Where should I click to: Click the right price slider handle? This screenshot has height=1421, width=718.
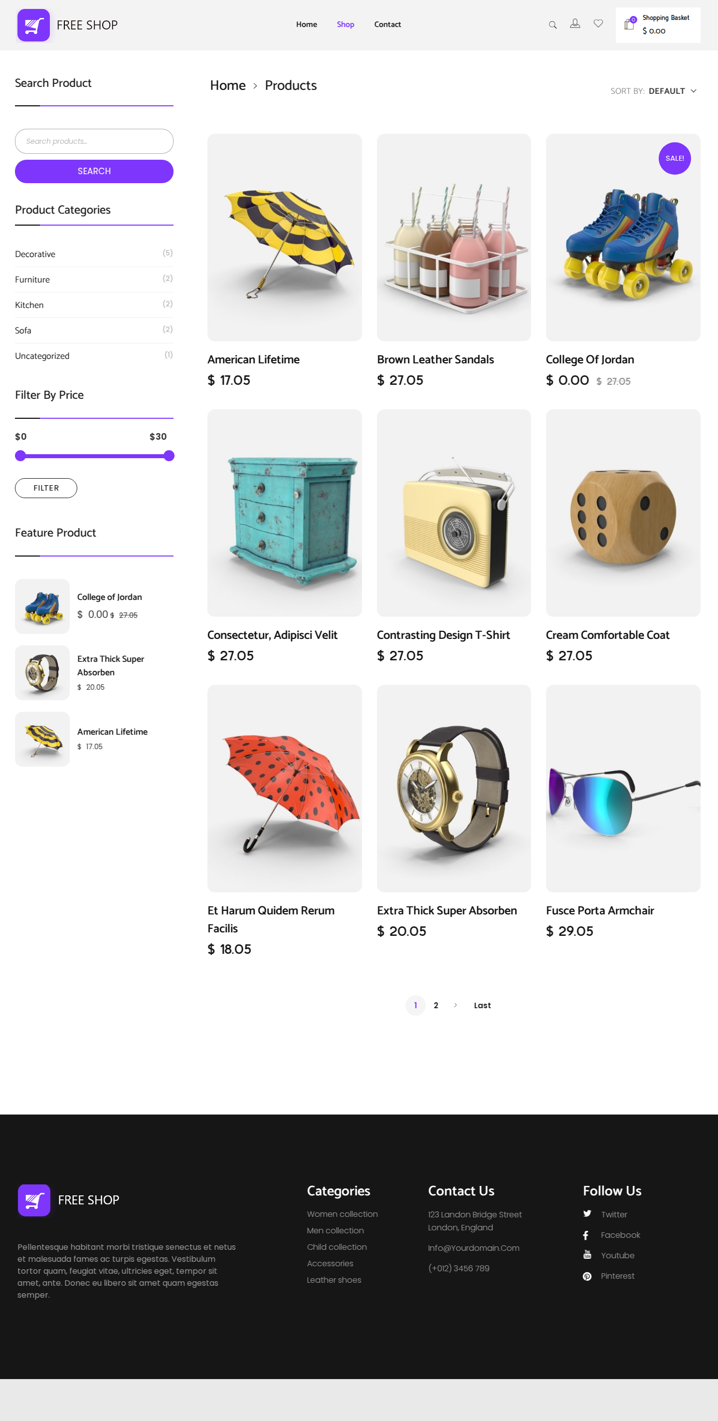point(169,456)
